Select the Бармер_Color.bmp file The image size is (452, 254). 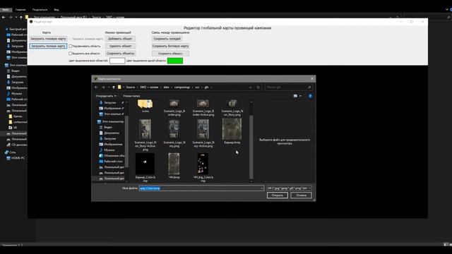tap(145, 168)
